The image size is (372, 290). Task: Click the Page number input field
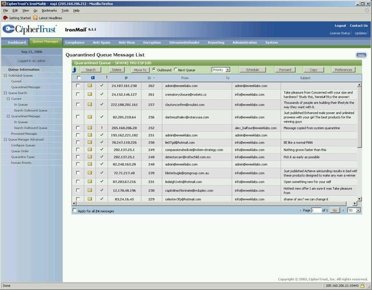(x=316, y=210)
